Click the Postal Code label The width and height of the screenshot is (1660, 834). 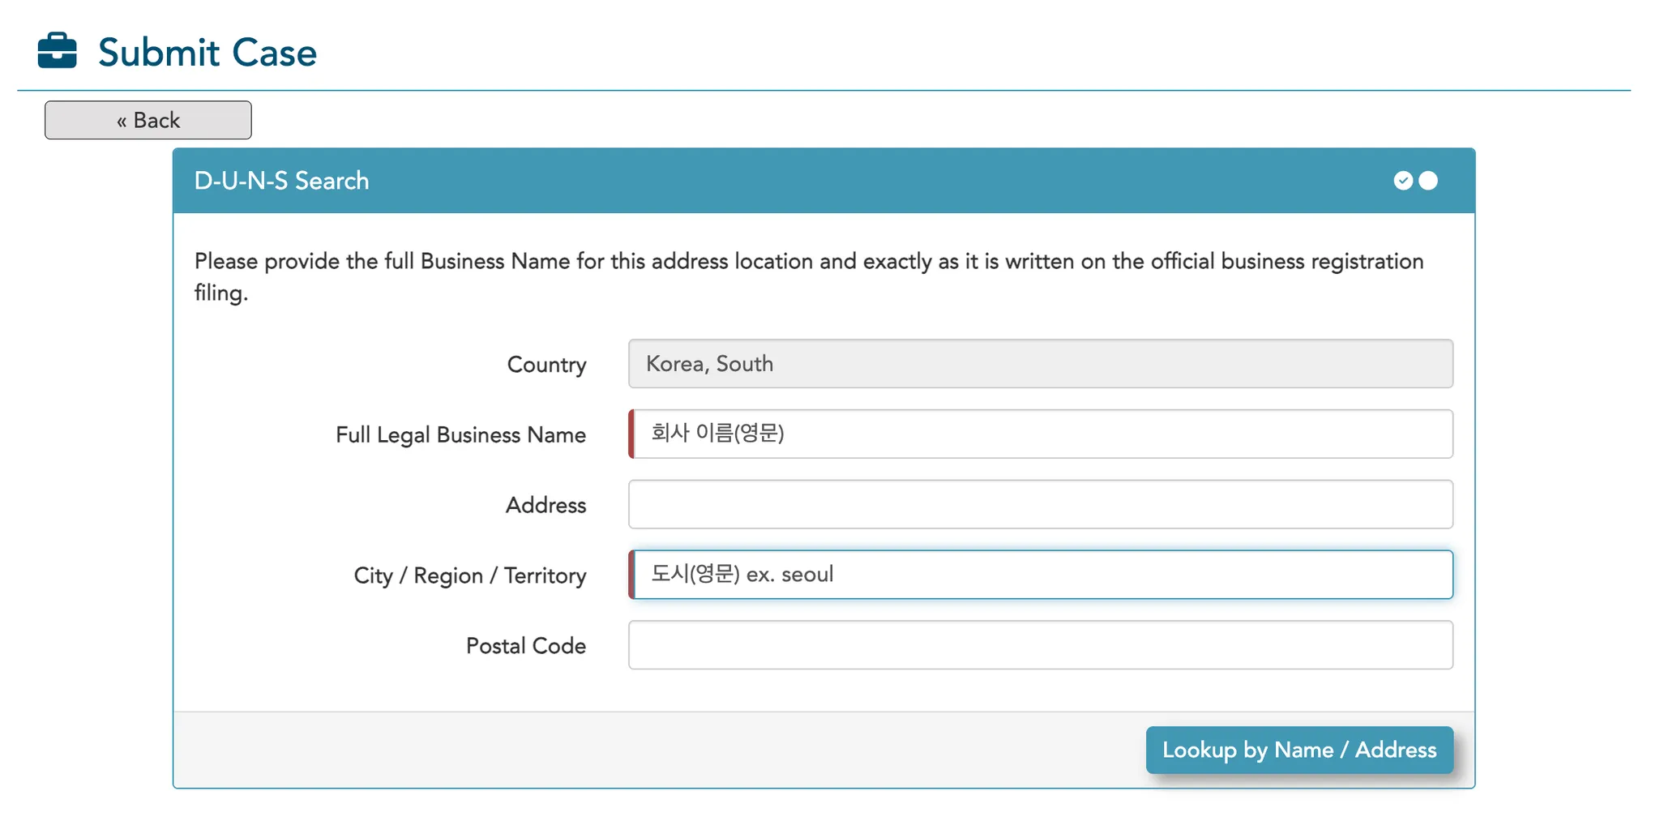(x=526, y=646)
